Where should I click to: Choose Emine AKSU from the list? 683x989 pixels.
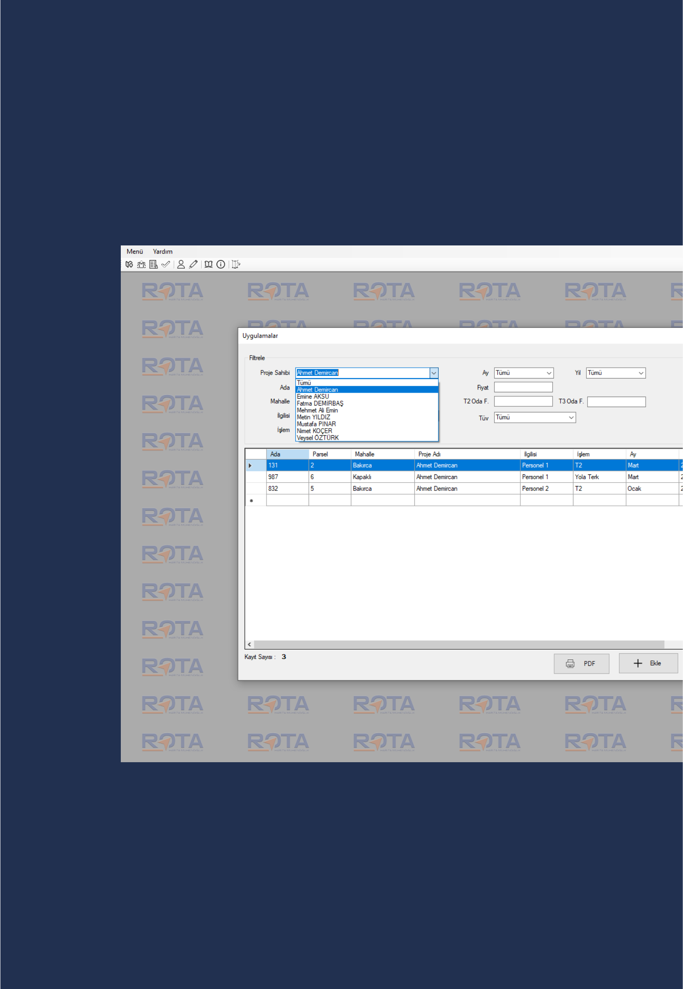coord(367,396)
